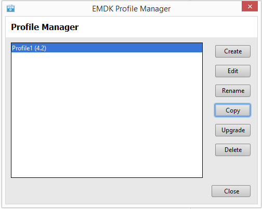Screen dimensions: 262x209
Task: Select the Profile1 (4.2) list entry
Action: point(107,48)
